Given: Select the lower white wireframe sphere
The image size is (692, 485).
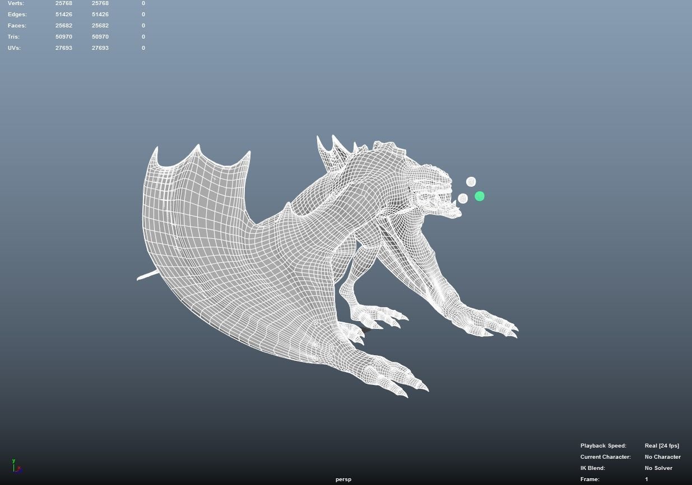Looking at the screenshot, I should [463, 199].
